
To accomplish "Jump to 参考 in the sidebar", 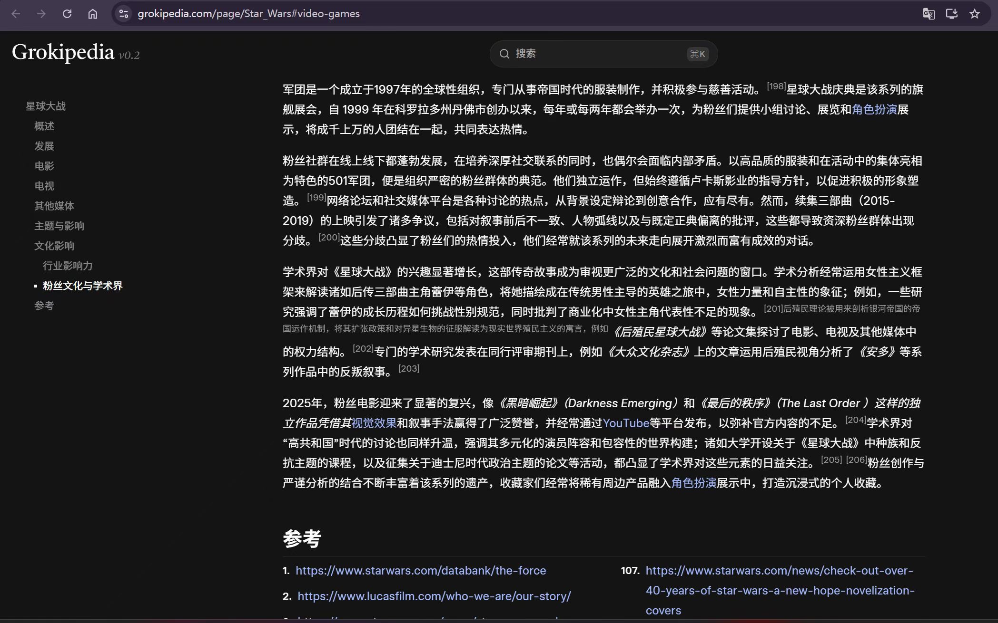I will 44,306.
